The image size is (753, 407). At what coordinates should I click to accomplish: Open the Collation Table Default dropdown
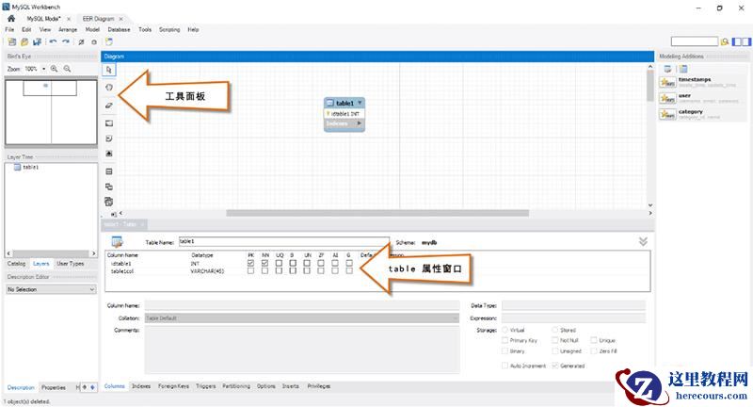tap(301, 318)
